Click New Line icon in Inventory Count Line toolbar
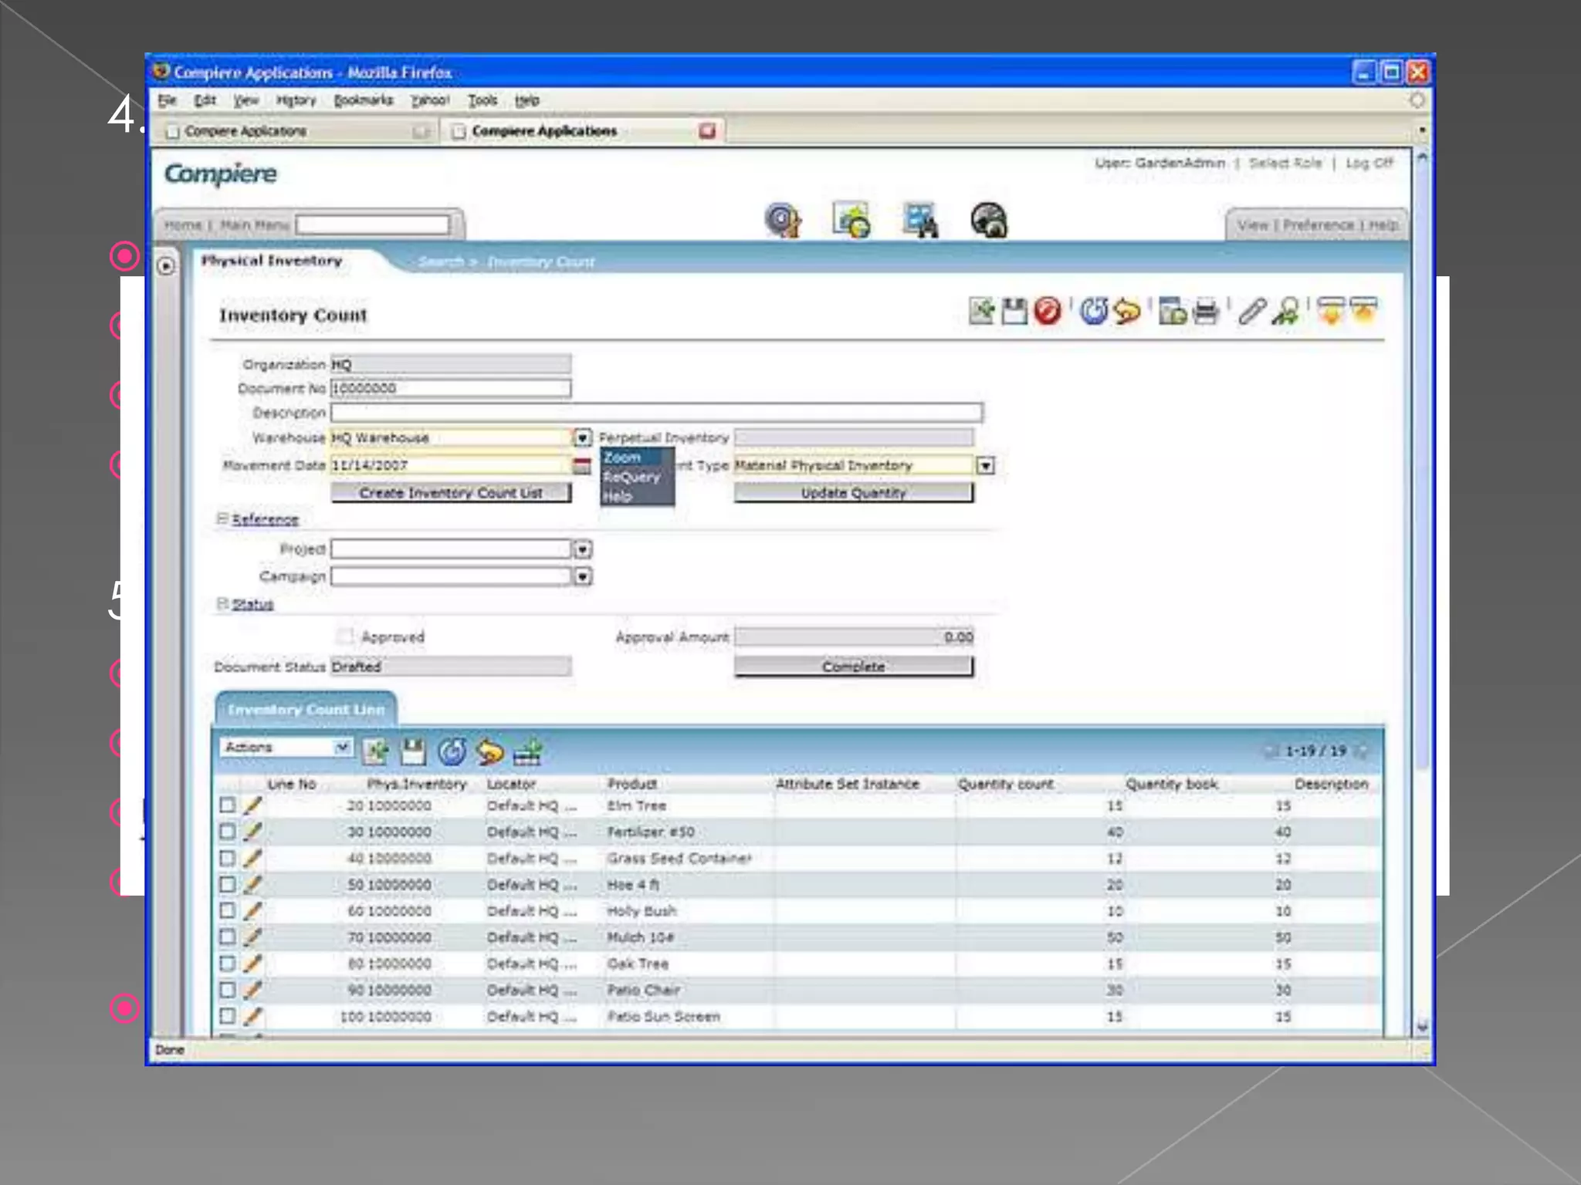 pyautogui.click(x=376, y=751)
